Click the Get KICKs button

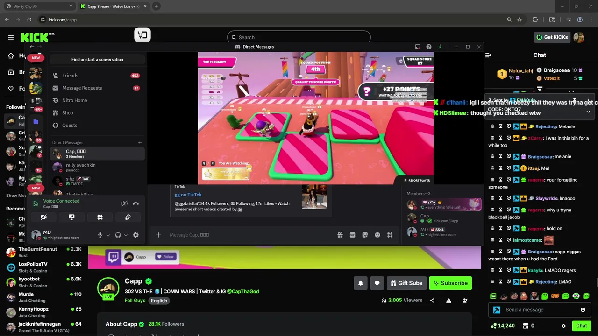click(552, 37)
